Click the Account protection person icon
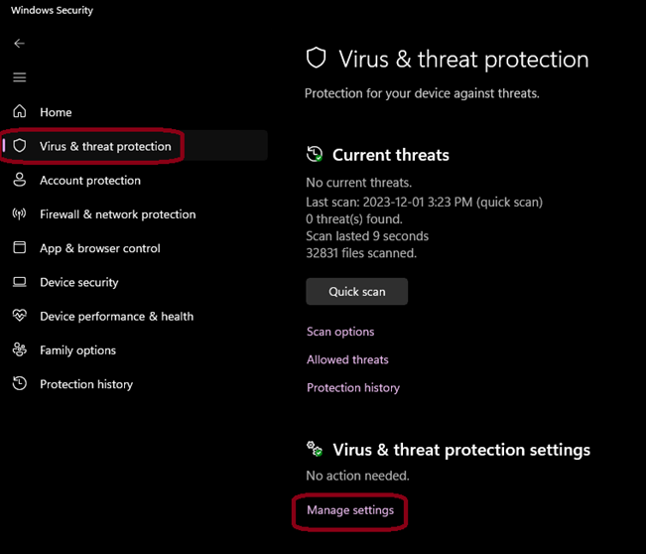 (19, 180)
